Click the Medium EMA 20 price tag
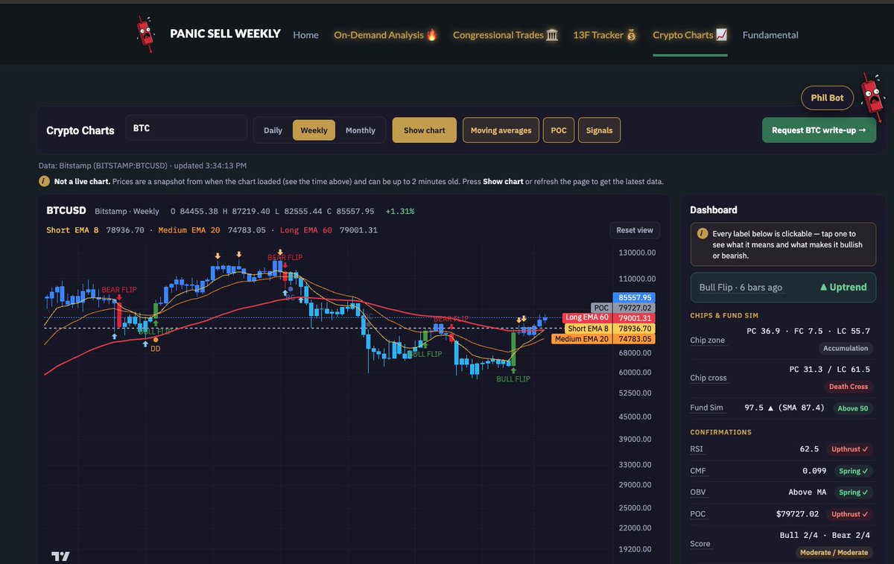894x564 pixels. point(604,339)
